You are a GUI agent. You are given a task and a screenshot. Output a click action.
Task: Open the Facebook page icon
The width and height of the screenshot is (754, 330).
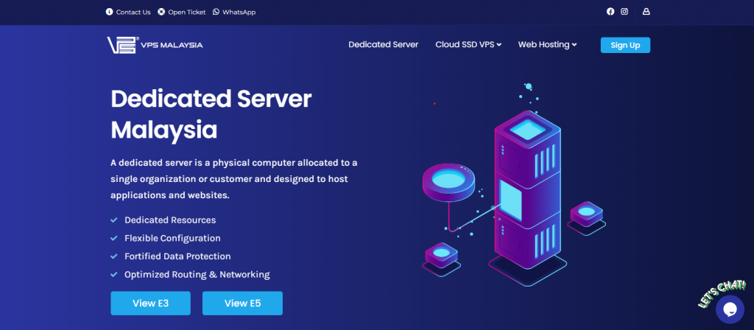point(610,12)
